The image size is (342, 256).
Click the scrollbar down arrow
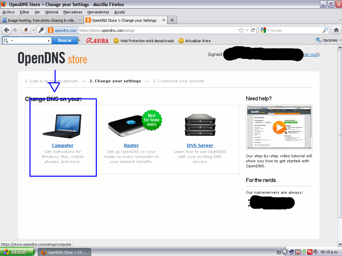(x=340, y=244)
